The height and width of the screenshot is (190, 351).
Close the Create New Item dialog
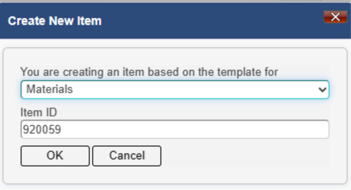(x=335, y=17)
